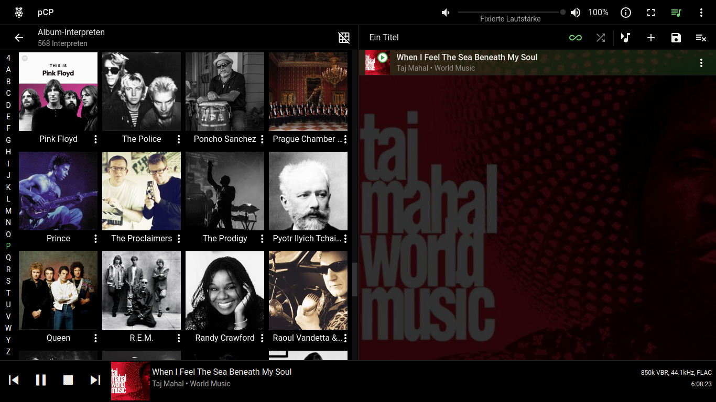Screen dimensions: 716x402
Task: Click the Raspberry Pi logo icon
Action: tap(19, 13)
